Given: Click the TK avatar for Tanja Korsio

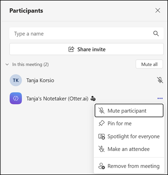Looking at the screenshot, I should [x=16, y=80].
